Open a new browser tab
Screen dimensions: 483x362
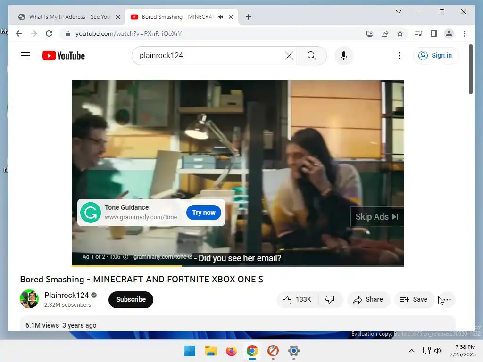point(249,17)
